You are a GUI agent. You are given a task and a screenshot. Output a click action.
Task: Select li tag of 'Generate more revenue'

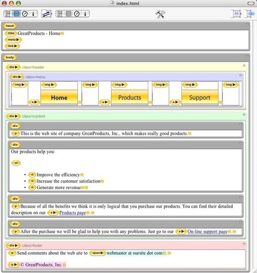point(32,188)
